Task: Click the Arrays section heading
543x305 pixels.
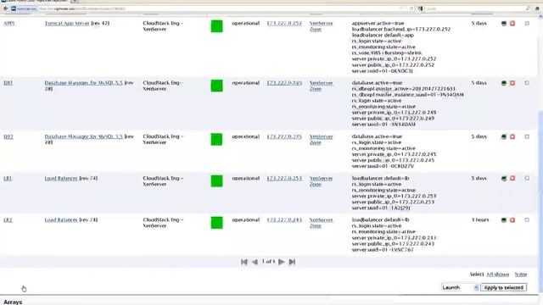Action: point(13,302)
